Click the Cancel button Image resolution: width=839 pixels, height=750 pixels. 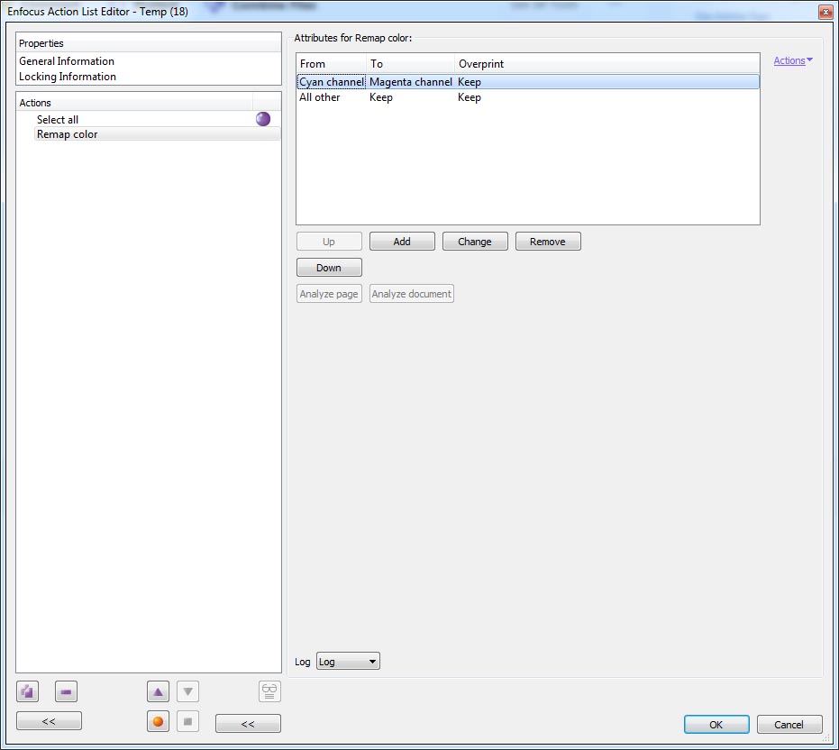tap(789, 724)
